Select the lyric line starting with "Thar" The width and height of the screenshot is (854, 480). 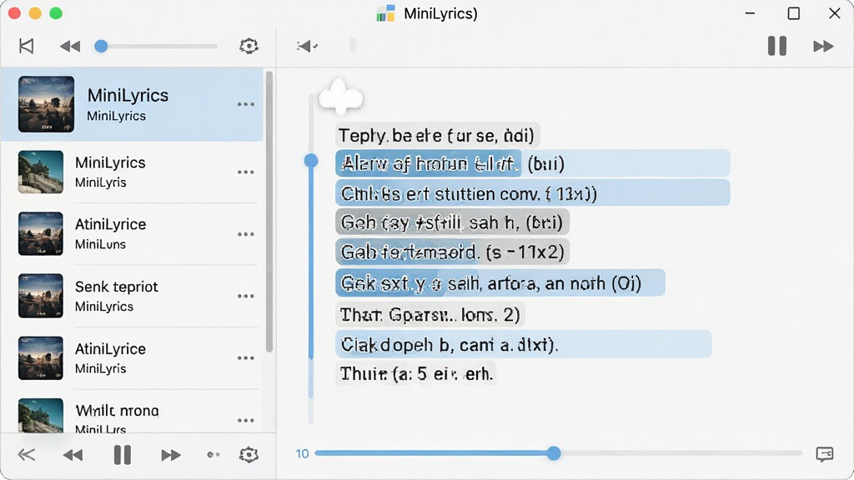(430, 314)
